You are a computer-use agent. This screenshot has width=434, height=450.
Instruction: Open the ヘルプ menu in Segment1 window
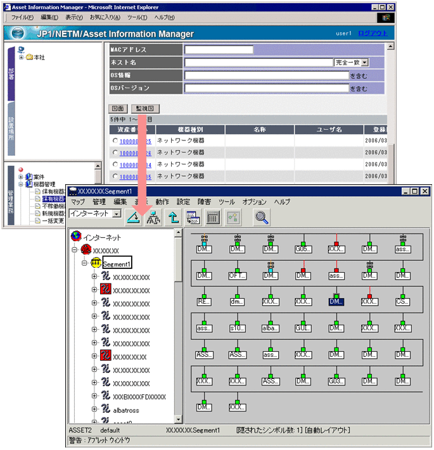pos(282,202)
